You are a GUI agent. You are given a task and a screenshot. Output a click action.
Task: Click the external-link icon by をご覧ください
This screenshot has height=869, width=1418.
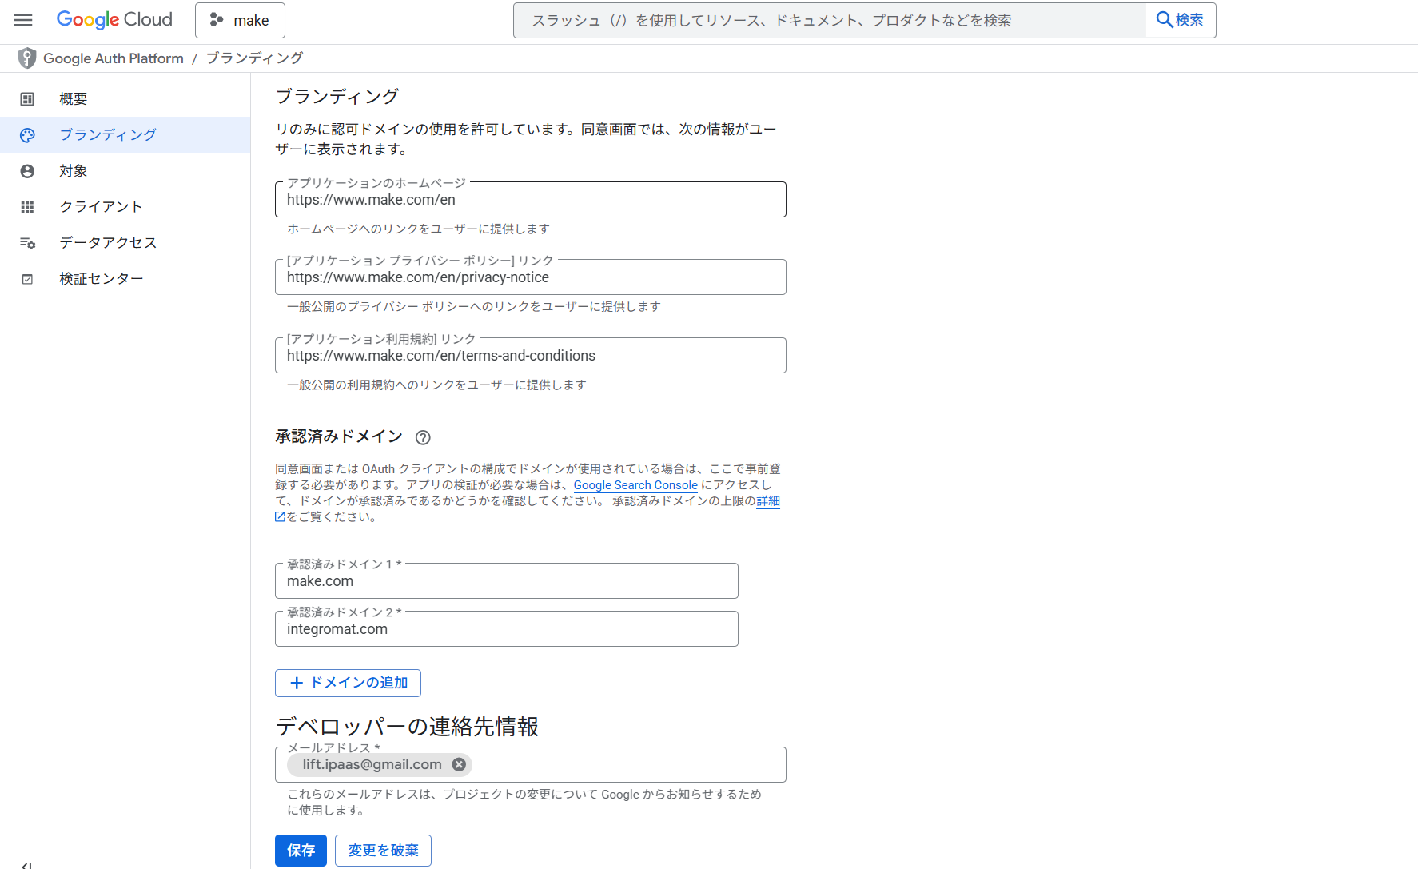click(280, 517)
